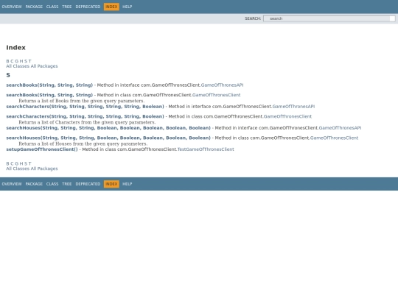Screen dimensions: 398x298
Task: Open searchBooks method of the interface
Action: coord(49,85)
